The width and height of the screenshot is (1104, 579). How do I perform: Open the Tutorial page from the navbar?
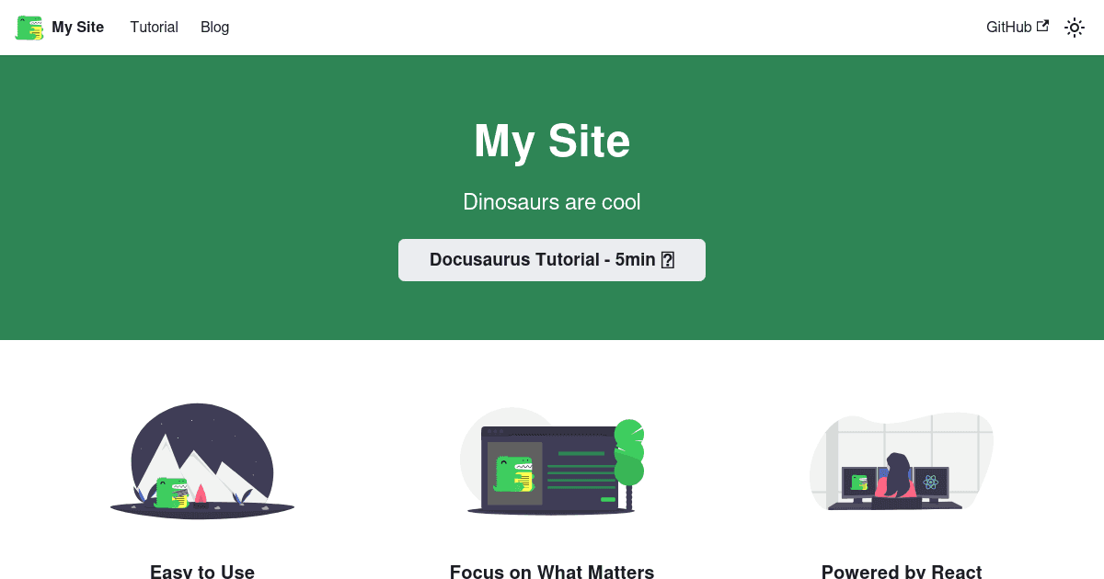click(x=154, y=28)
